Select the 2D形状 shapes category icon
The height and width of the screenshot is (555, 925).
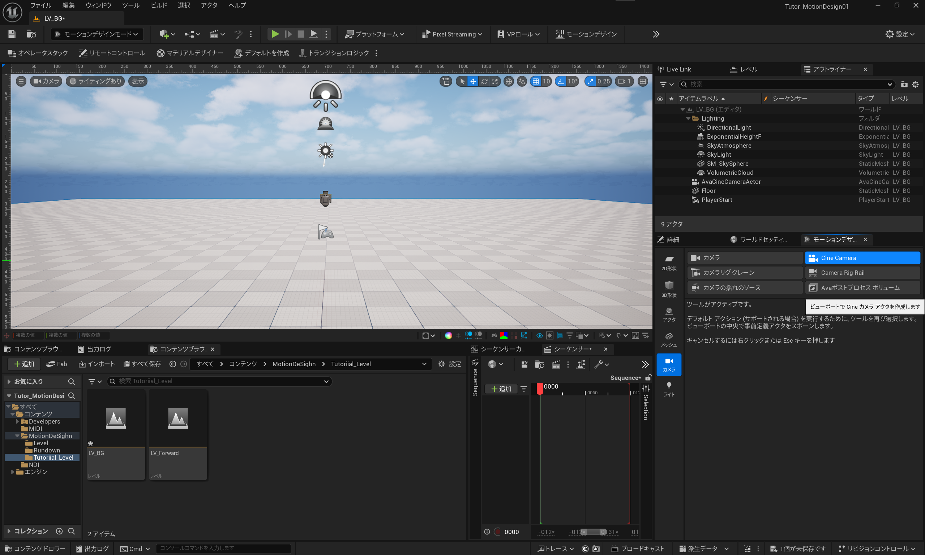[669, 263]
